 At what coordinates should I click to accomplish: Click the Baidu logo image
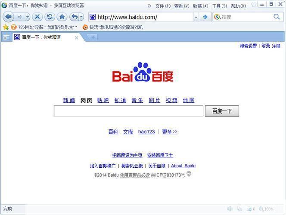(143, 72)
